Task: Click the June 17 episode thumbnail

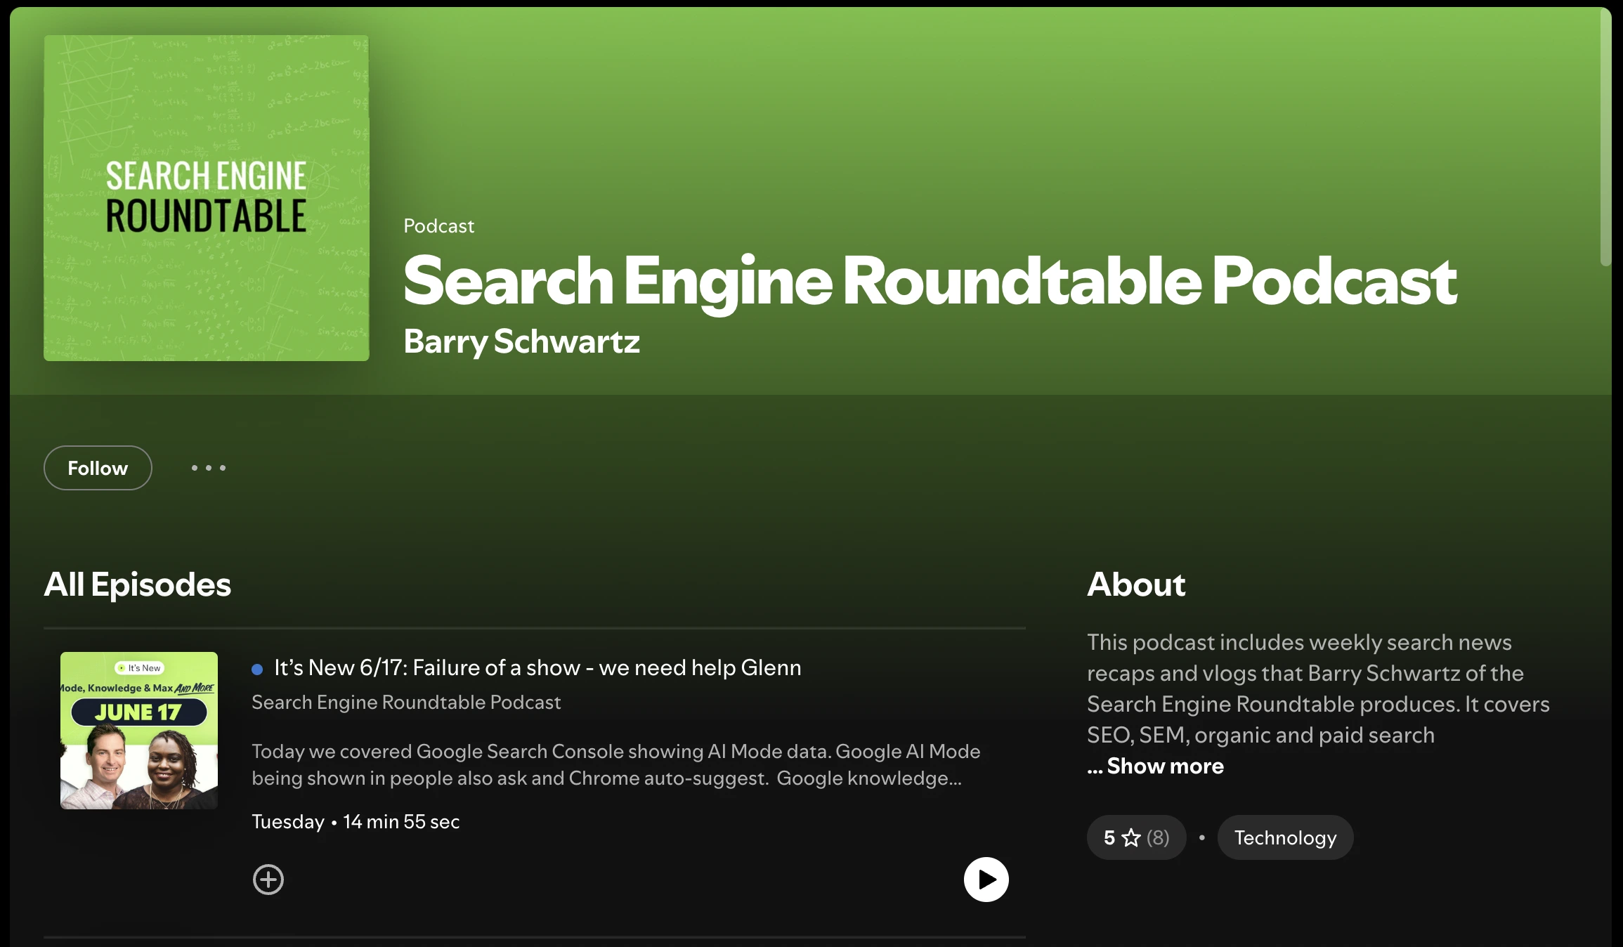Action: tap(139, 731)
